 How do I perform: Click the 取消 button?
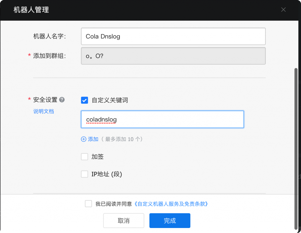click(124, 221)
